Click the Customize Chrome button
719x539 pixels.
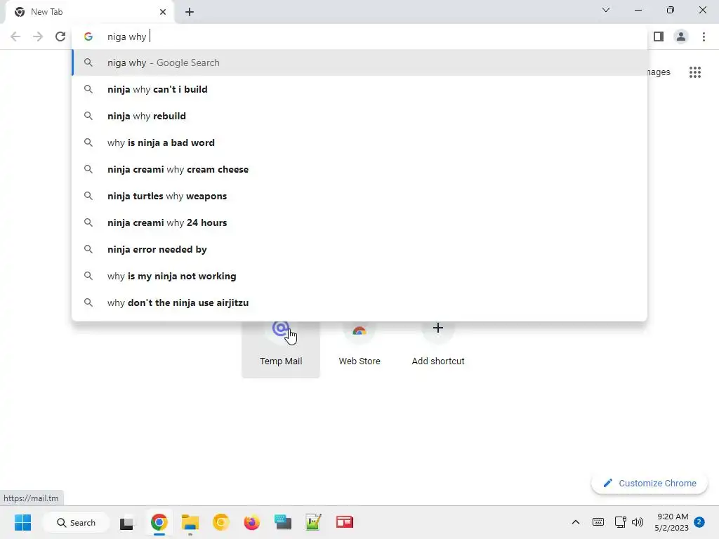tap(649, 483)
